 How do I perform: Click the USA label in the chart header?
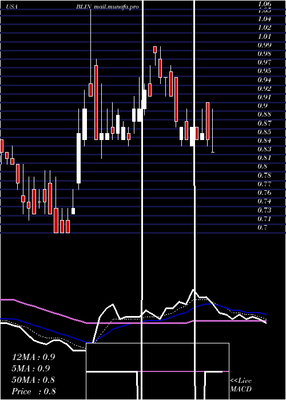pos(12,7)
